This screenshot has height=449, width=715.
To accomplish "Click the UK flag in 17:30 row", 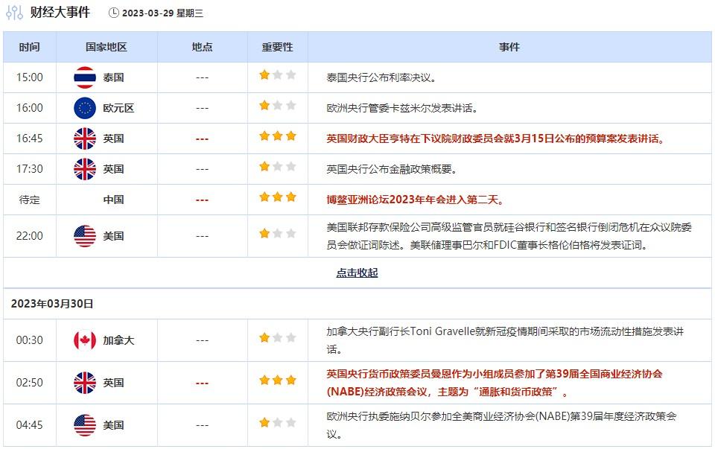I will (x=85, y=169).
